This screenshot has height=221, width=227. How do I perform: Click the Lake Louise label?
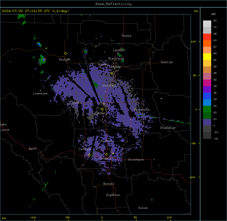(x=5, y=127)
